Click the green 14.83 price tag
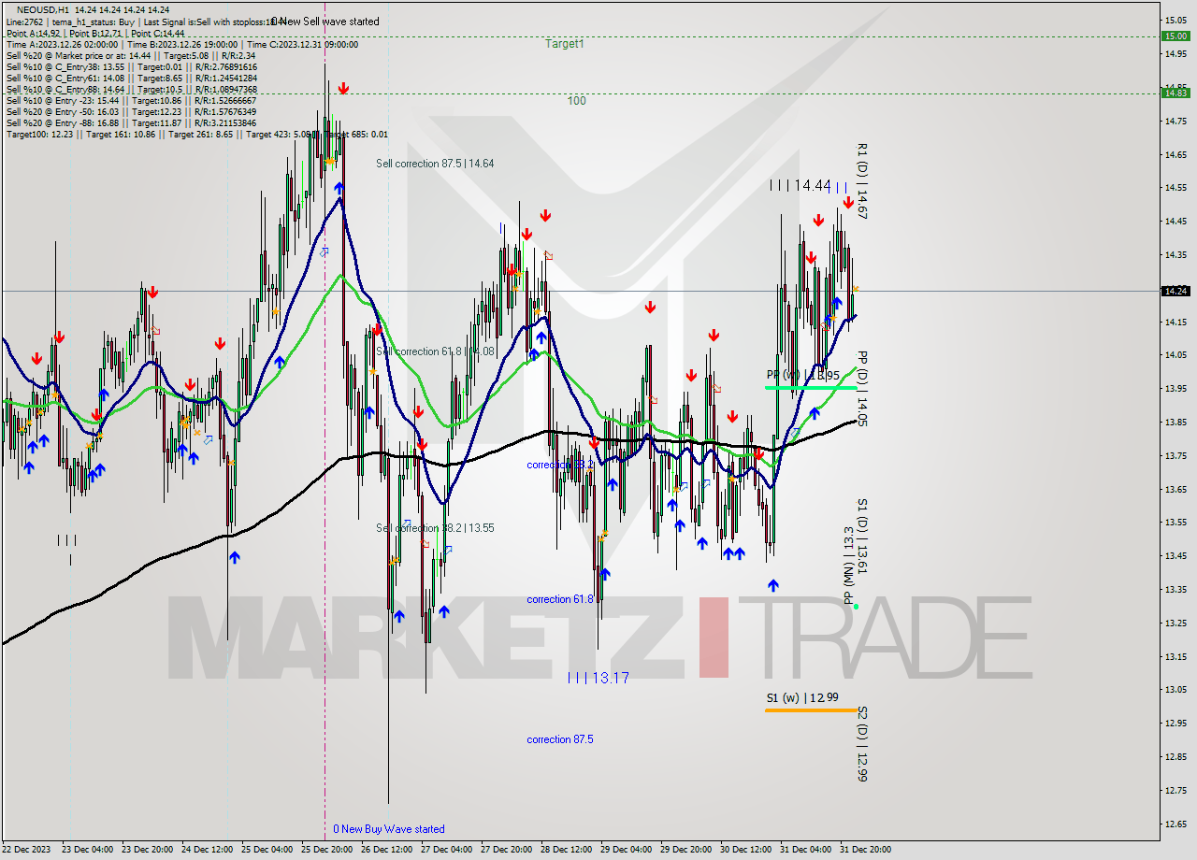This screenshot has width=1197, height=860. 1175,92
